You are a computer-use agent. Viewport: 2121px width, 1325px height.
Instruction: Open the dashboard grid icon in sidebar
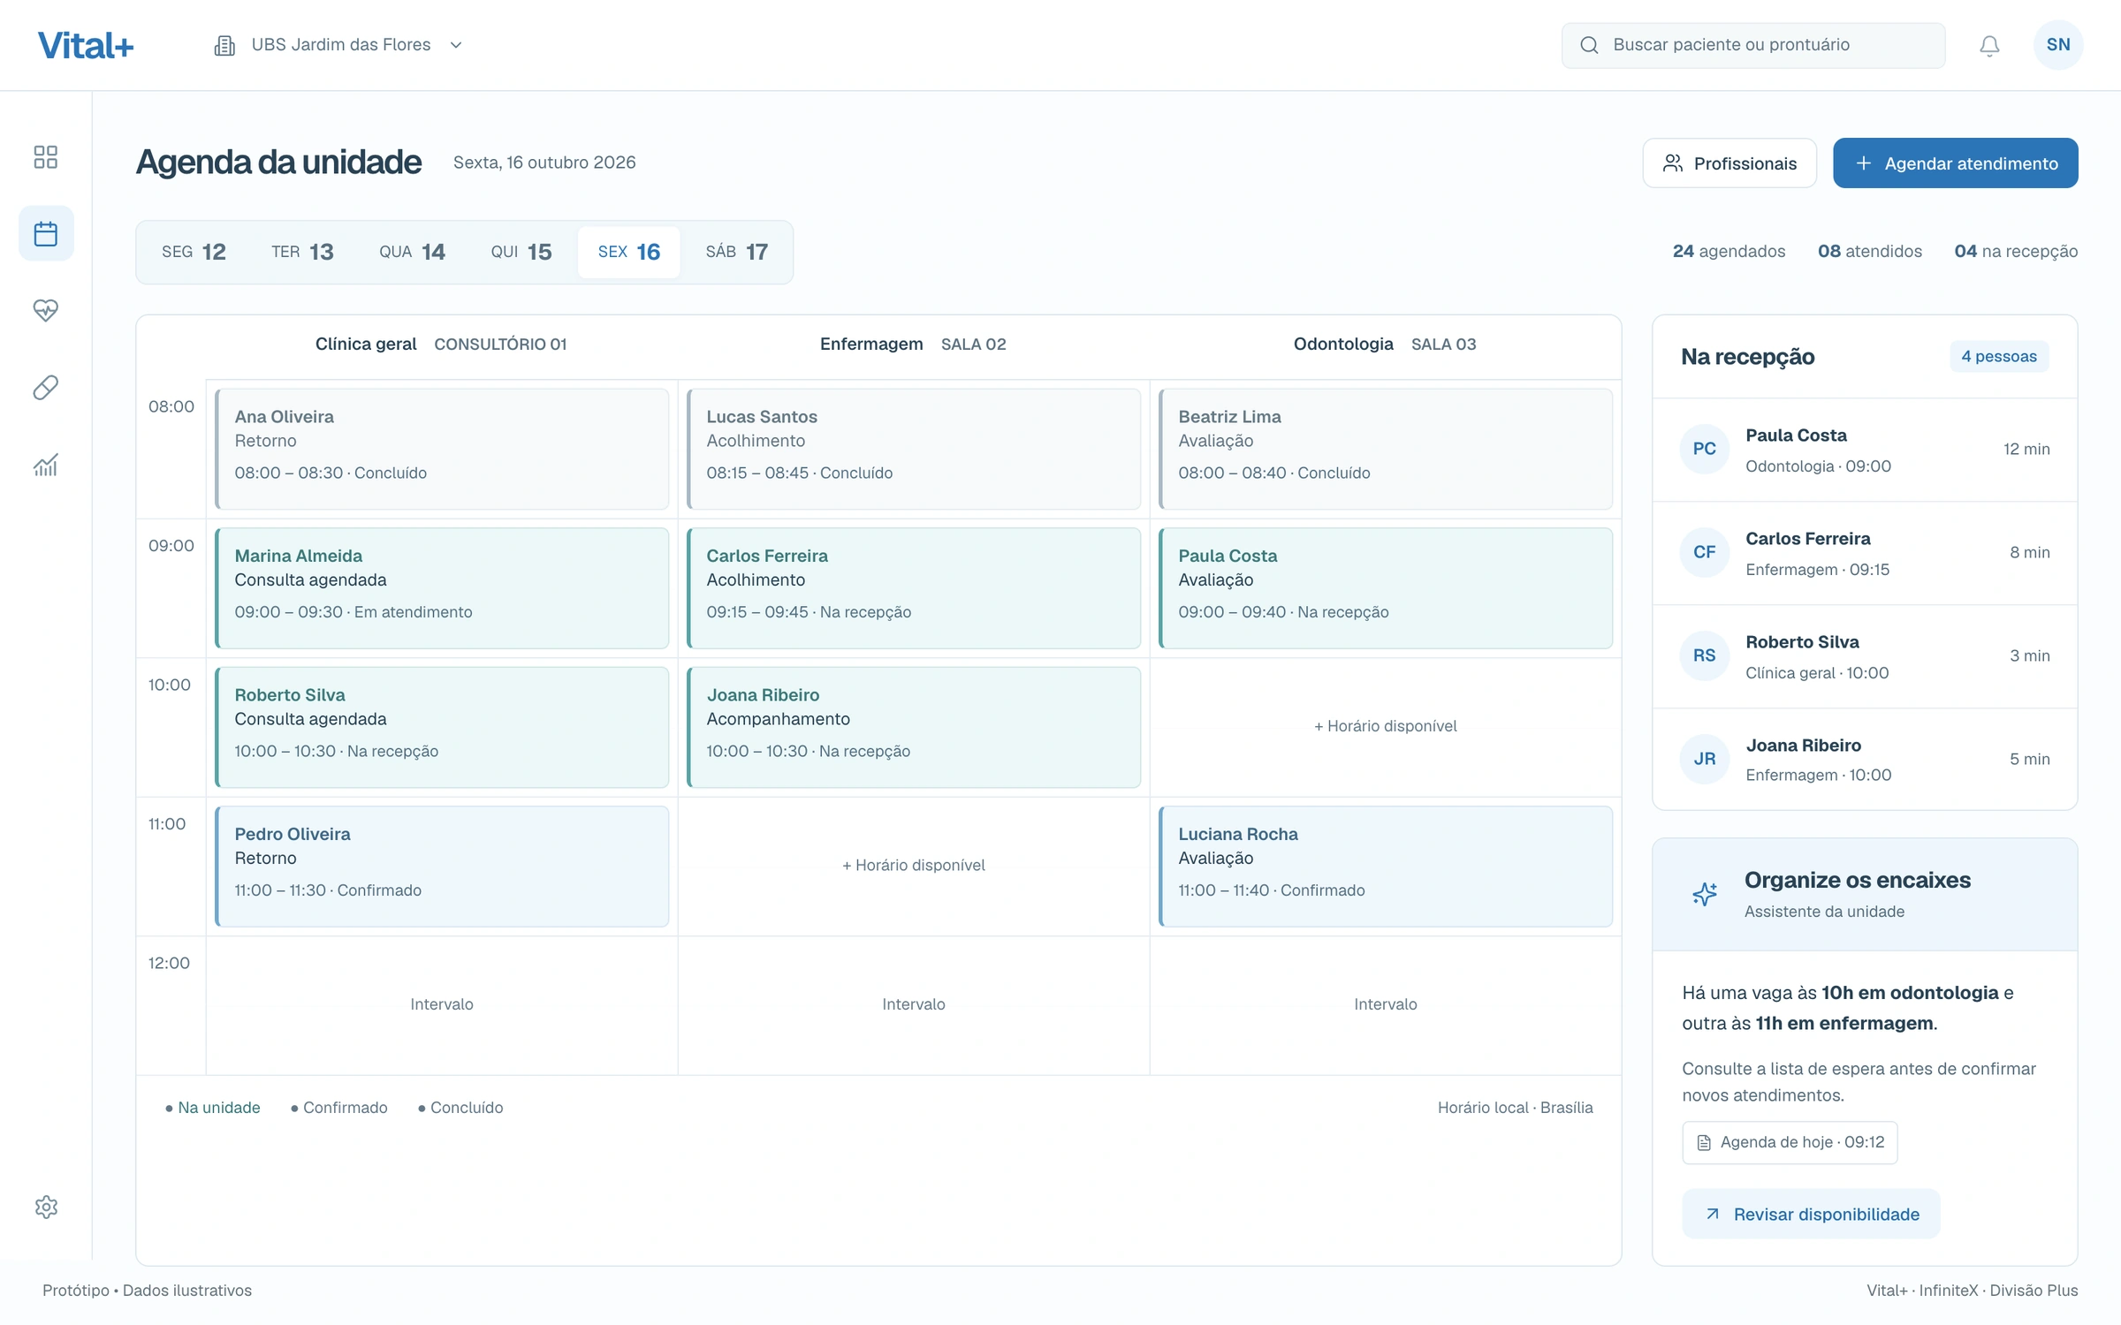(x=46, y=157)
